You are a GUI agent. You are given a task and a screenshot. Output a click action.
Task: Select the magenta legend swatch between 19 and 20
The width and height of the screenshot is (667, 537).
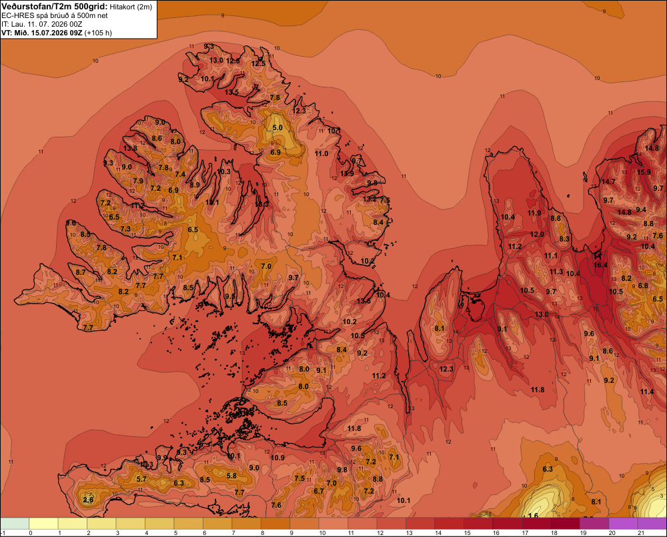[594, 524]
